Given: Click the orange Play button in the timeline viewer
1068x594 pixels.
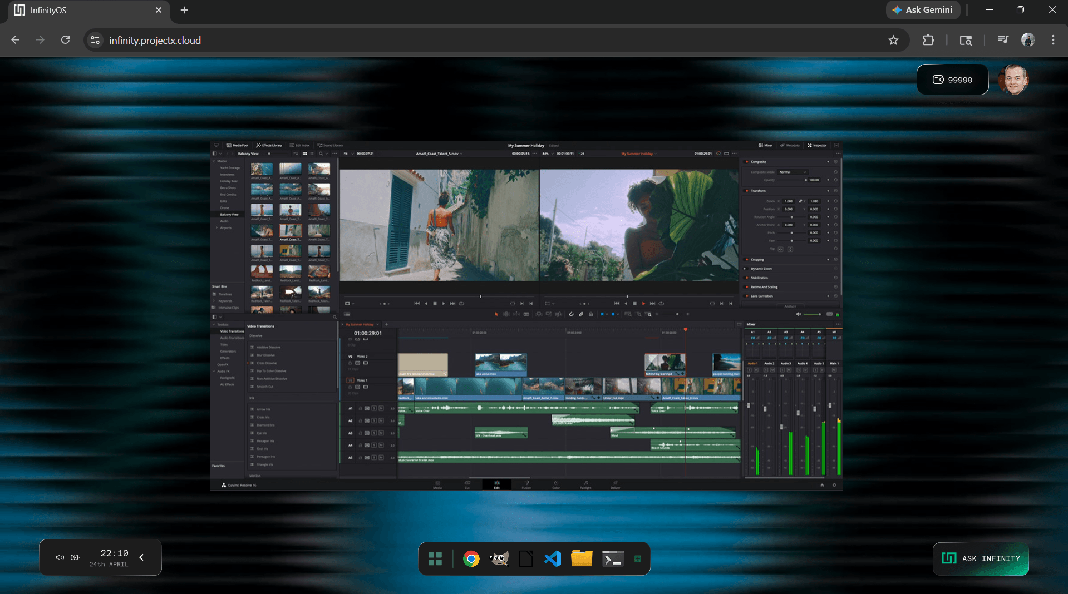Looking at the screenshot, I should [x=643, y=304].
